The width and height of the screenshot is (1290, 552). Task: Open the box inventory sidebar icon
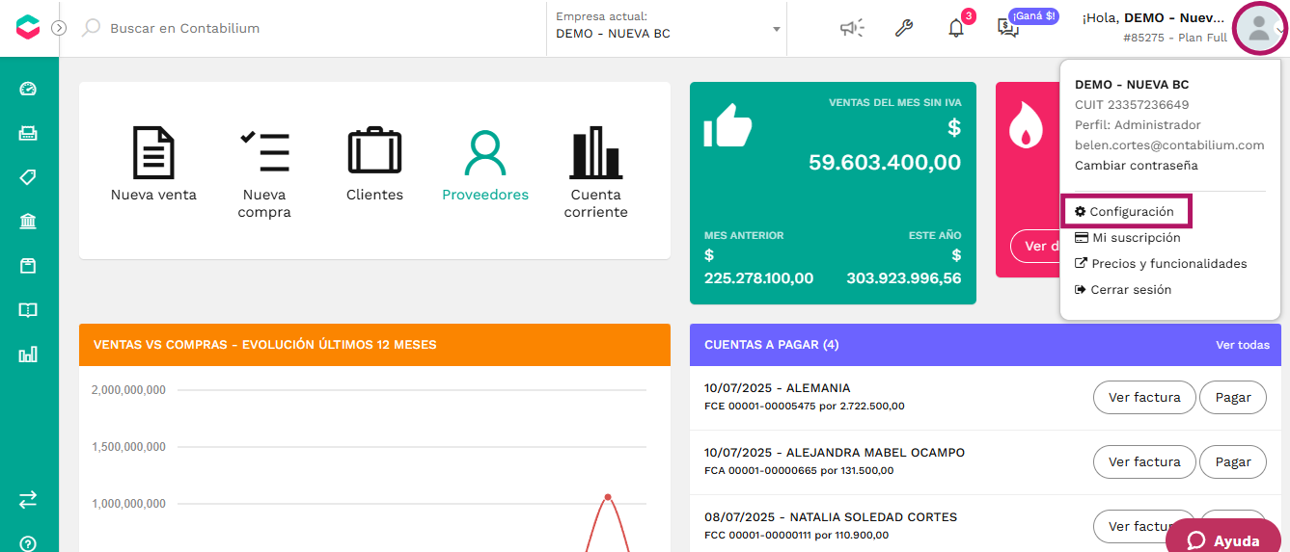tap(28, 266)
